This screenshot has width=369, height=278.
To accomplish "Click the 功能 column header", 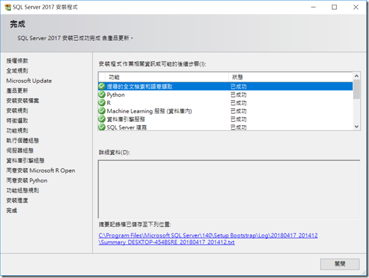I will [167, 77].
